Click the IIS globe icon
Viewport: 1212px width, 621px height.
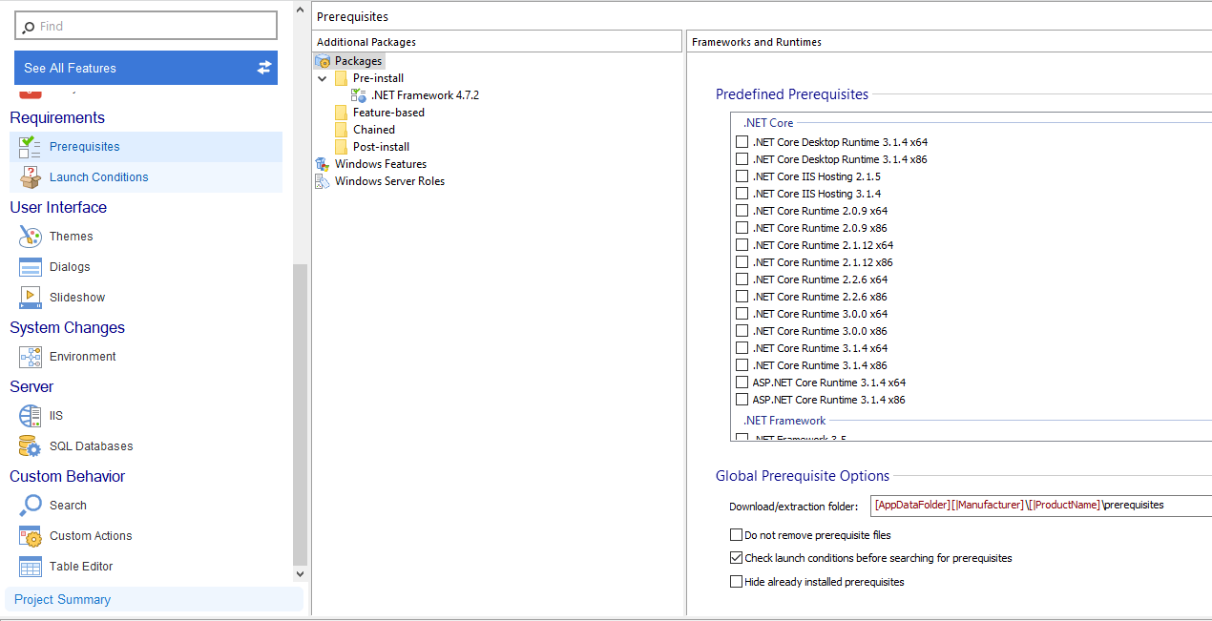click(31, 416)
